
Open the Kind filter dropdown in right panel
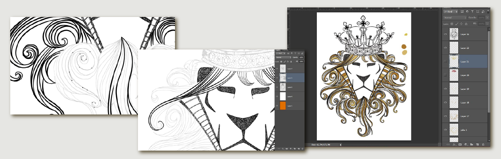point(451,12)
